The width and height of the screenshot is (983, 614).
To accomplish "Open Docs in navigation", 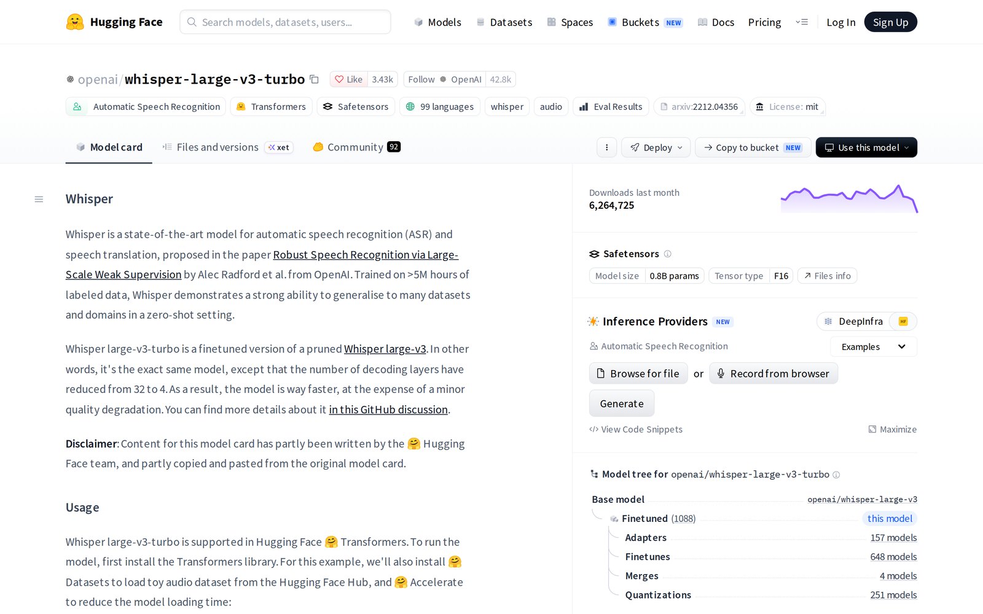I will point(716,22).
